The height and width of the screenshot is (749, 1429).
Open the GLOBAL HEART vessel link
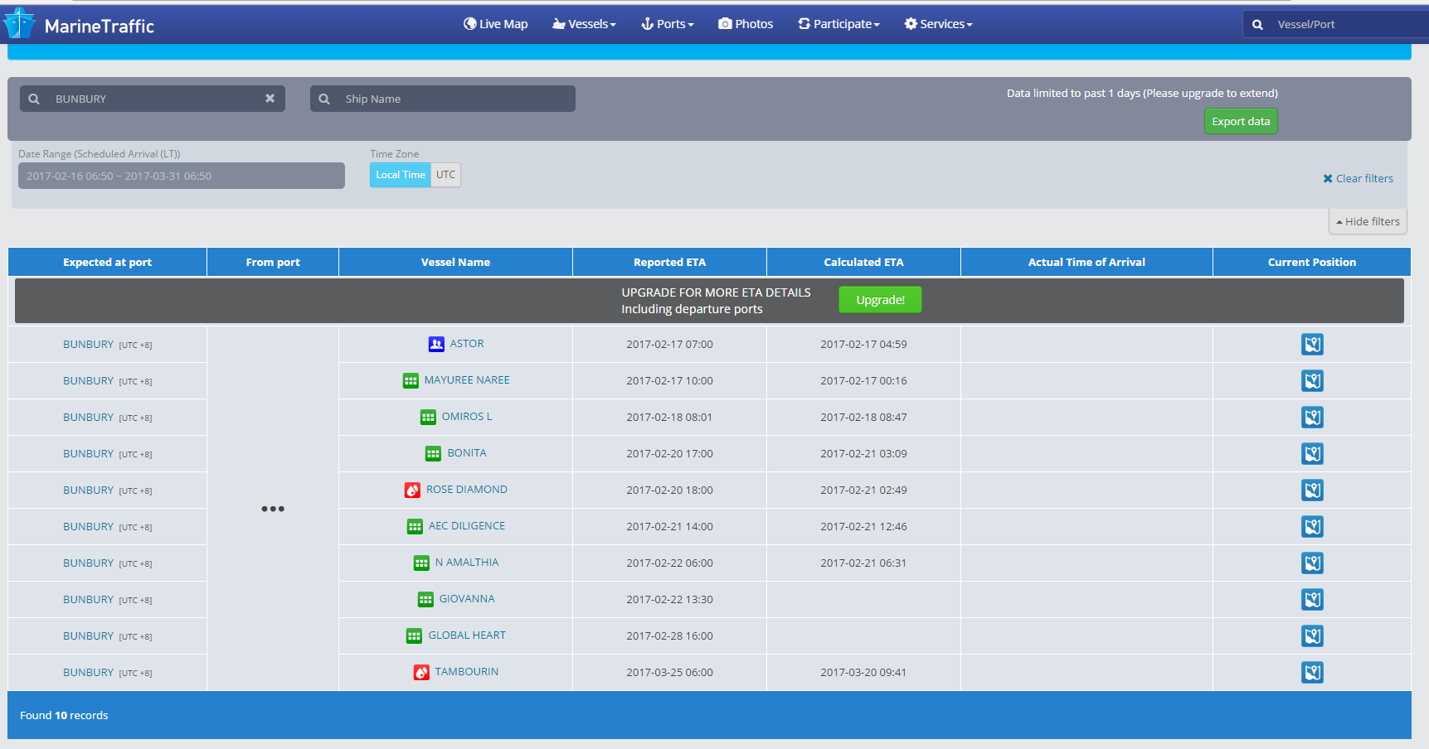(x=467, y=635)
